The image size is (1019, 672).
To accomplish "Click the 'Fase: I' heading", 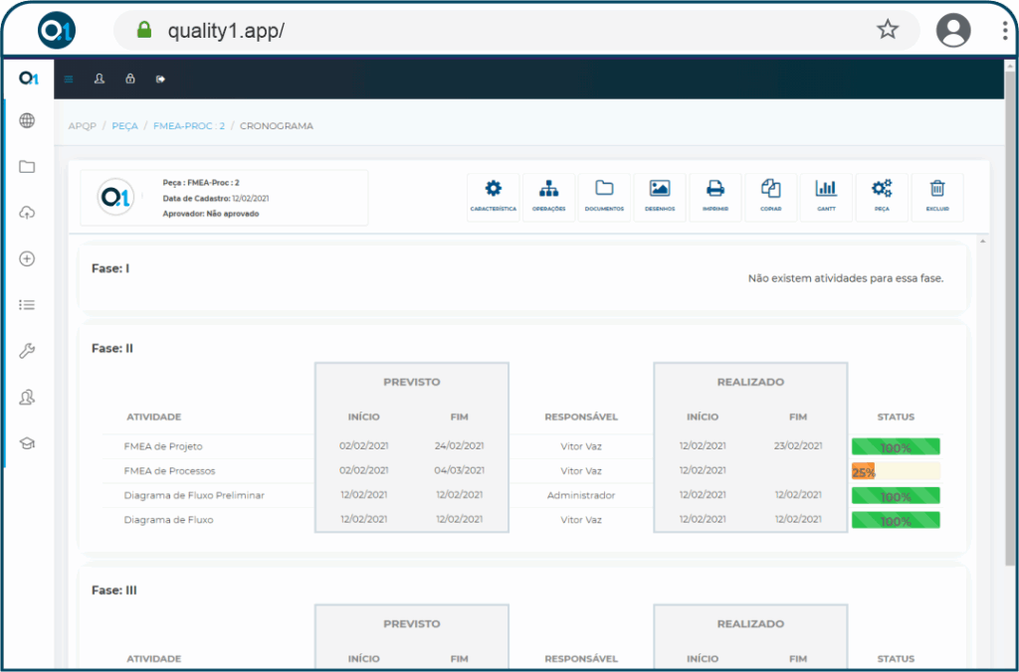I will pyautogui.click(x=110, y=268).
